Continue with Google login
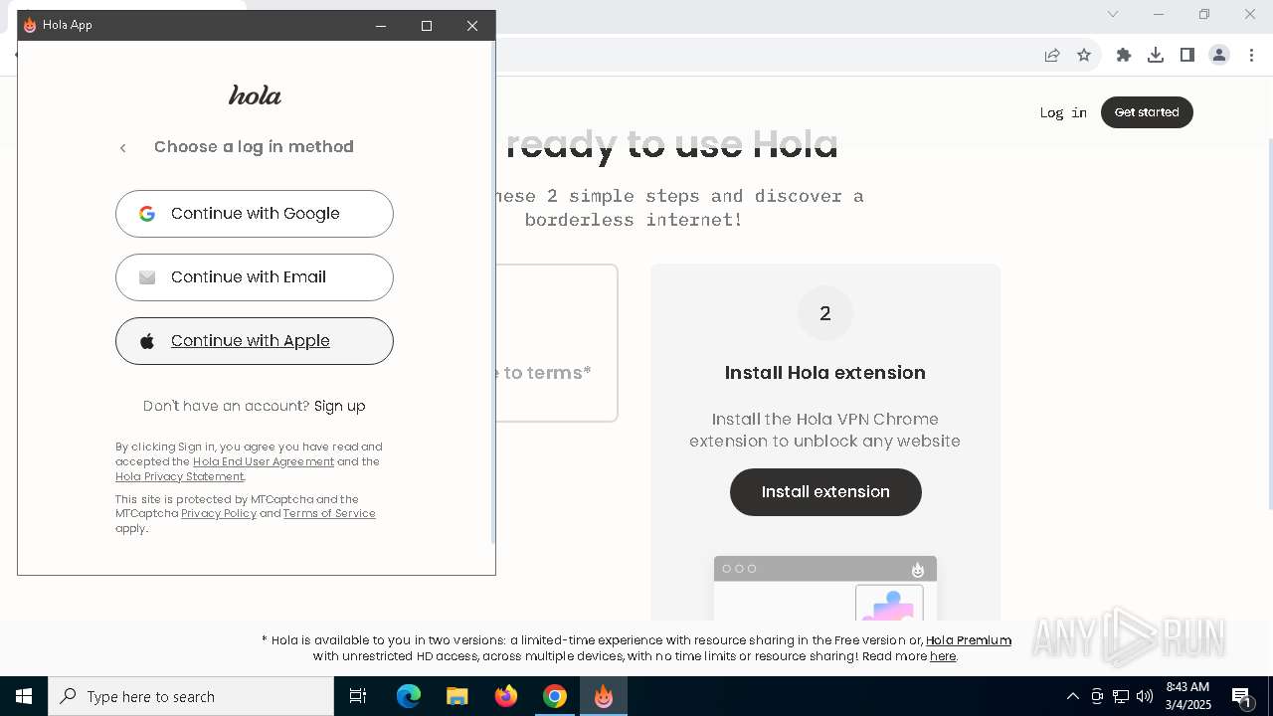 (255, 214)
